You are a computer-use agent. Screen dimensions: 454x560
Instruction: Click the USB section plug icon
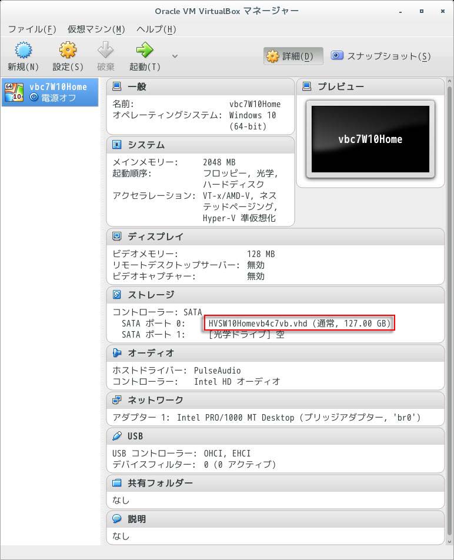[x=116, y=436]
